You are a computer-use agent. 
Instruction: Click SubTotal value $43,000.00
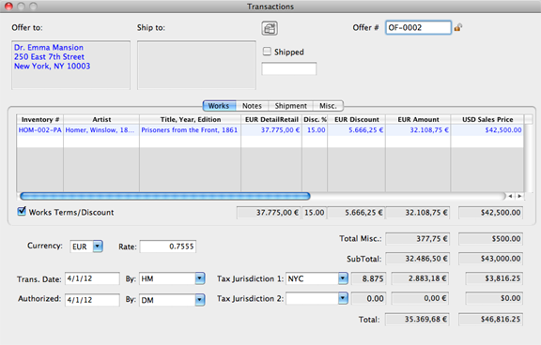(x=490, y=259)
